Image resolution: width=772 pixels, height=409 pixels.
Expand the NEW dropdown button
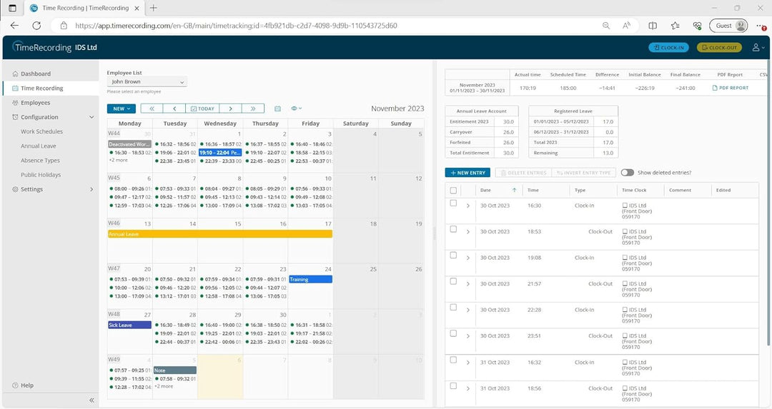[121, 108]
